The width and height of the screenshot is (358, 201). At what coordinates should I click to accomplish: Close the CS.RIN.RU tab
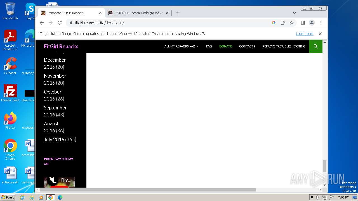(167, 13)
